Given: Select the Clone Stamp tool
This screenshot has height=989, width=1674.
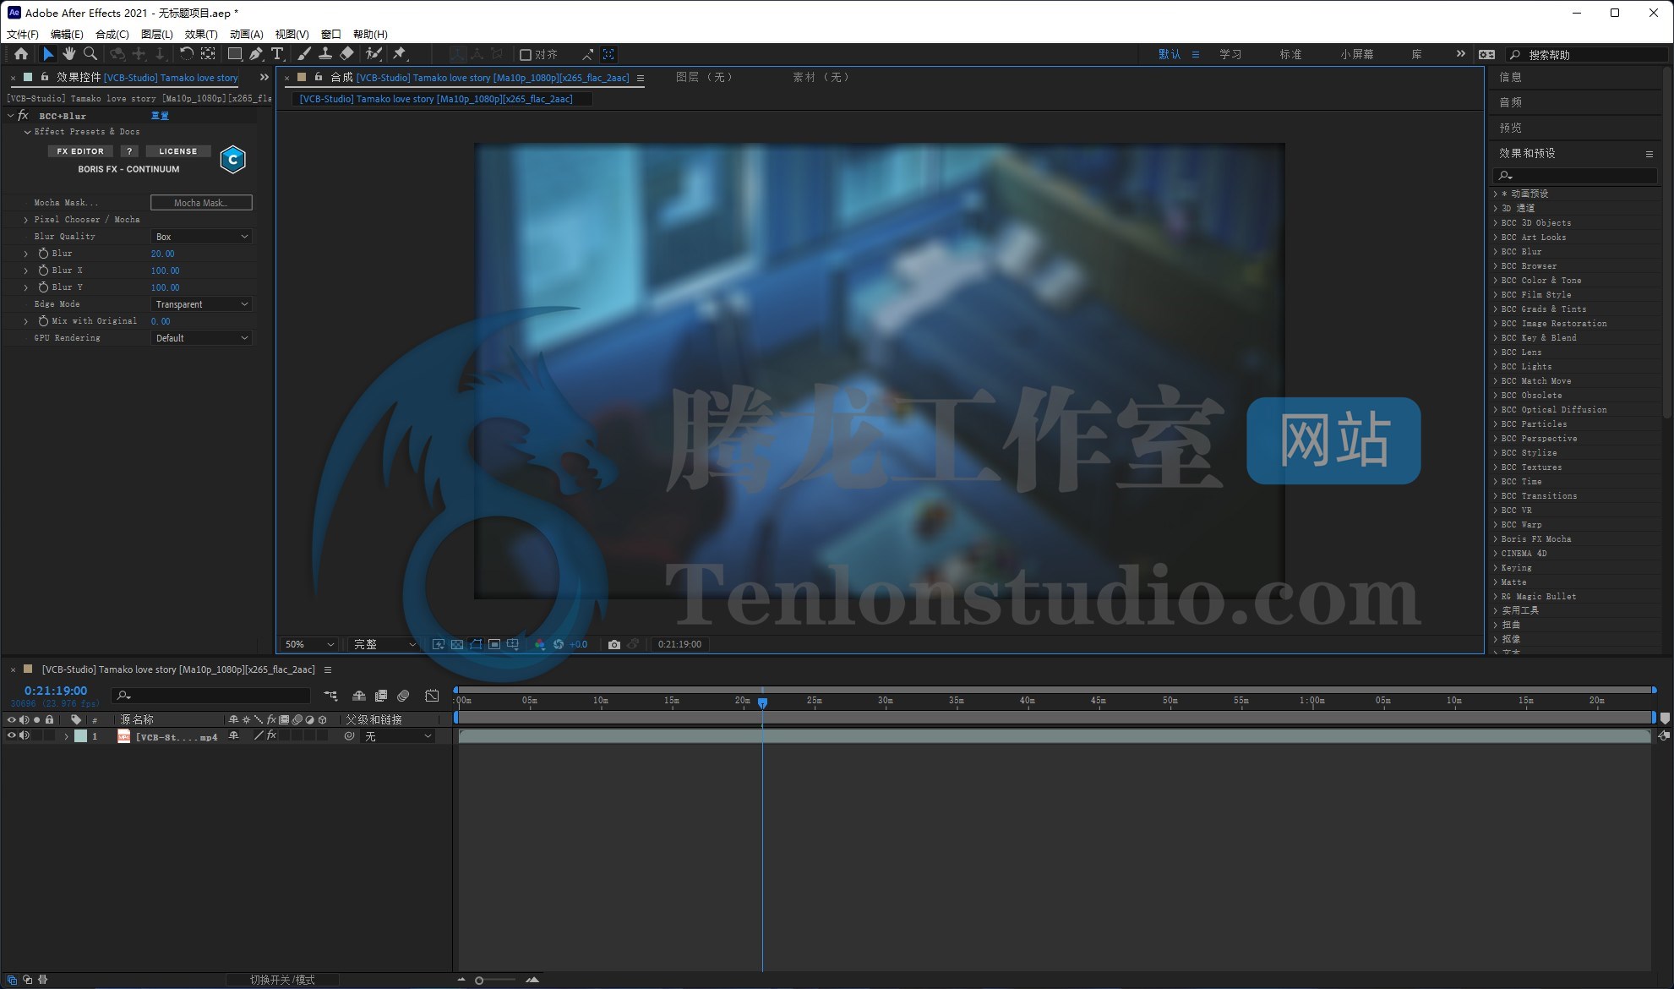Looking at the screenshot, I should coord(324,54).
